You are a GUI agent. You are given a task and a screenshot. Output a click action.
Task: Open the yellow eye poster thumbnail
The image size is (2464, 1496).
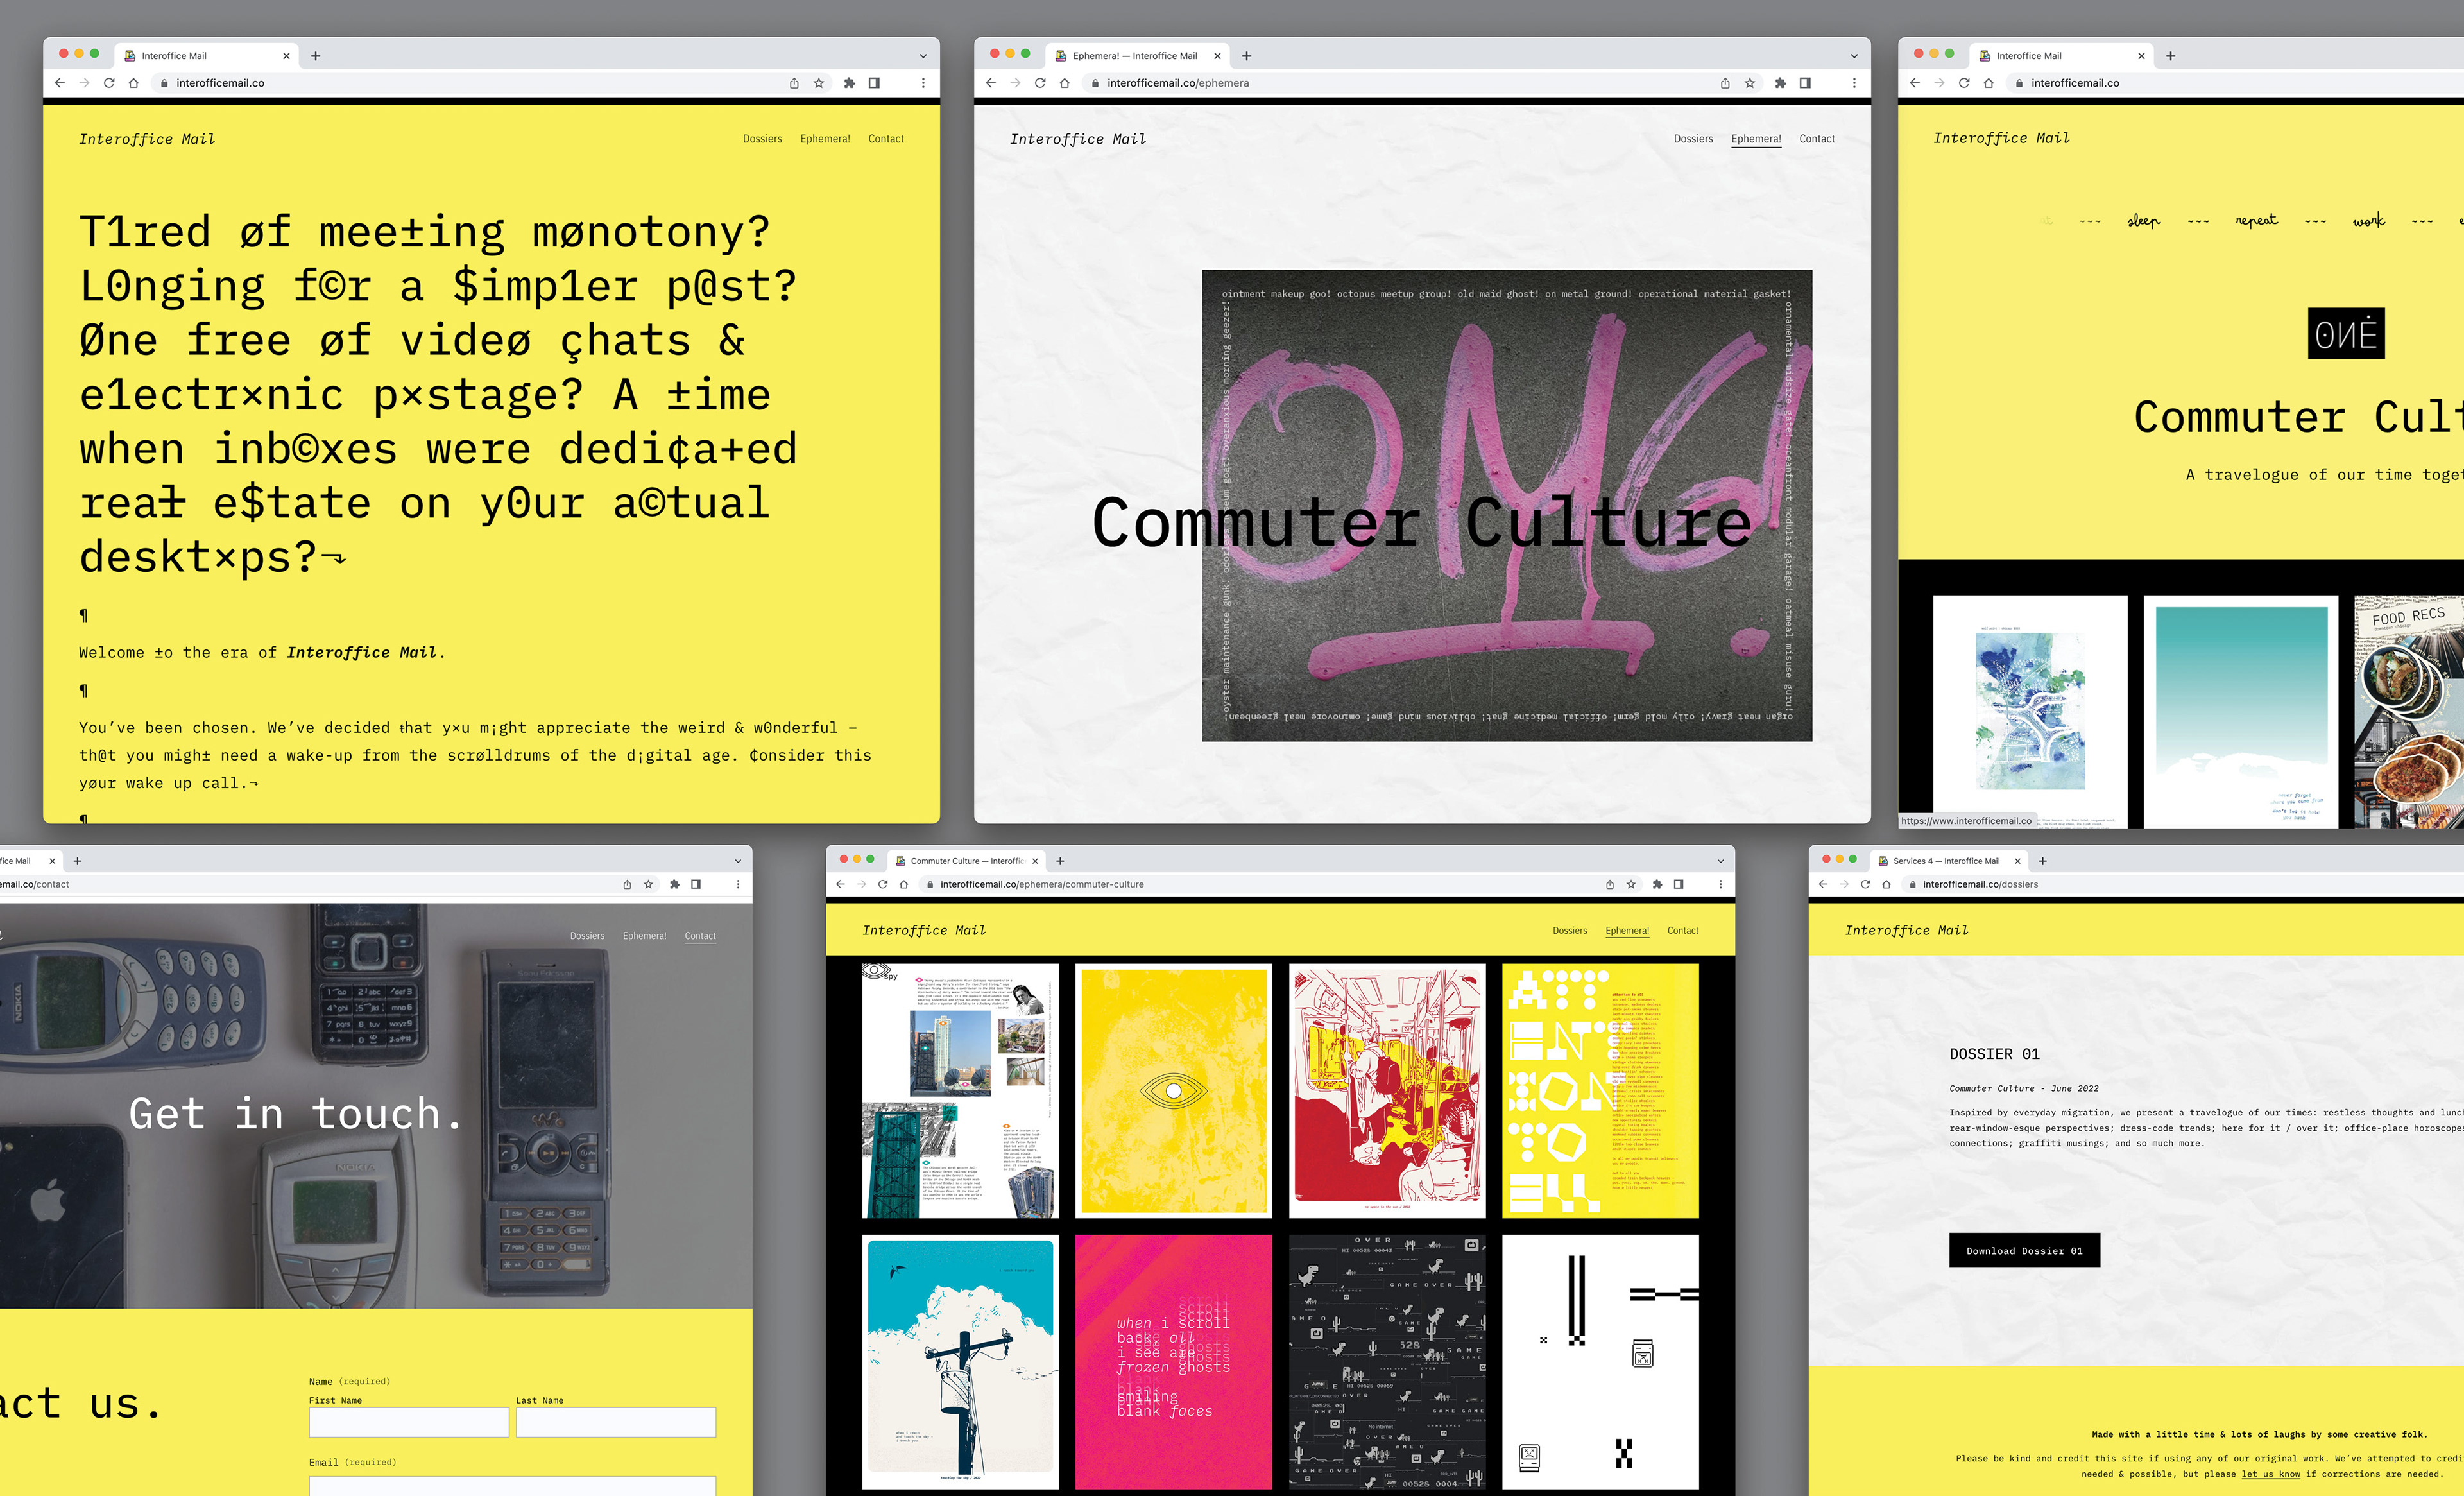pos(1173,1091)
